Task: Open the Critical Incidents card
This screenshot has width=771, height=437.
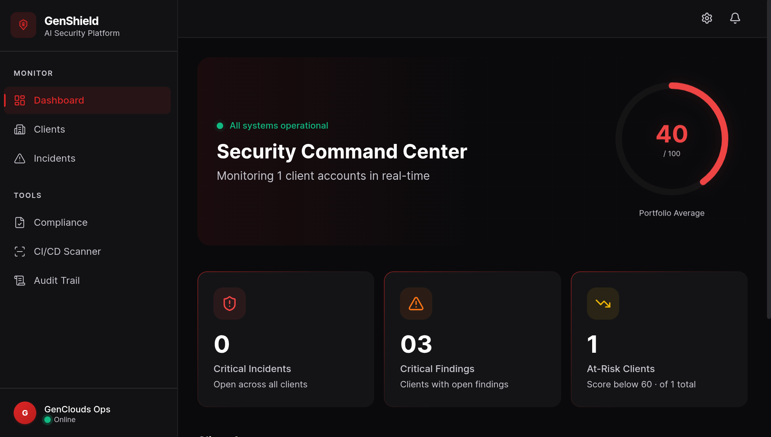Action: pyautogui.click(x=286, y=339)
